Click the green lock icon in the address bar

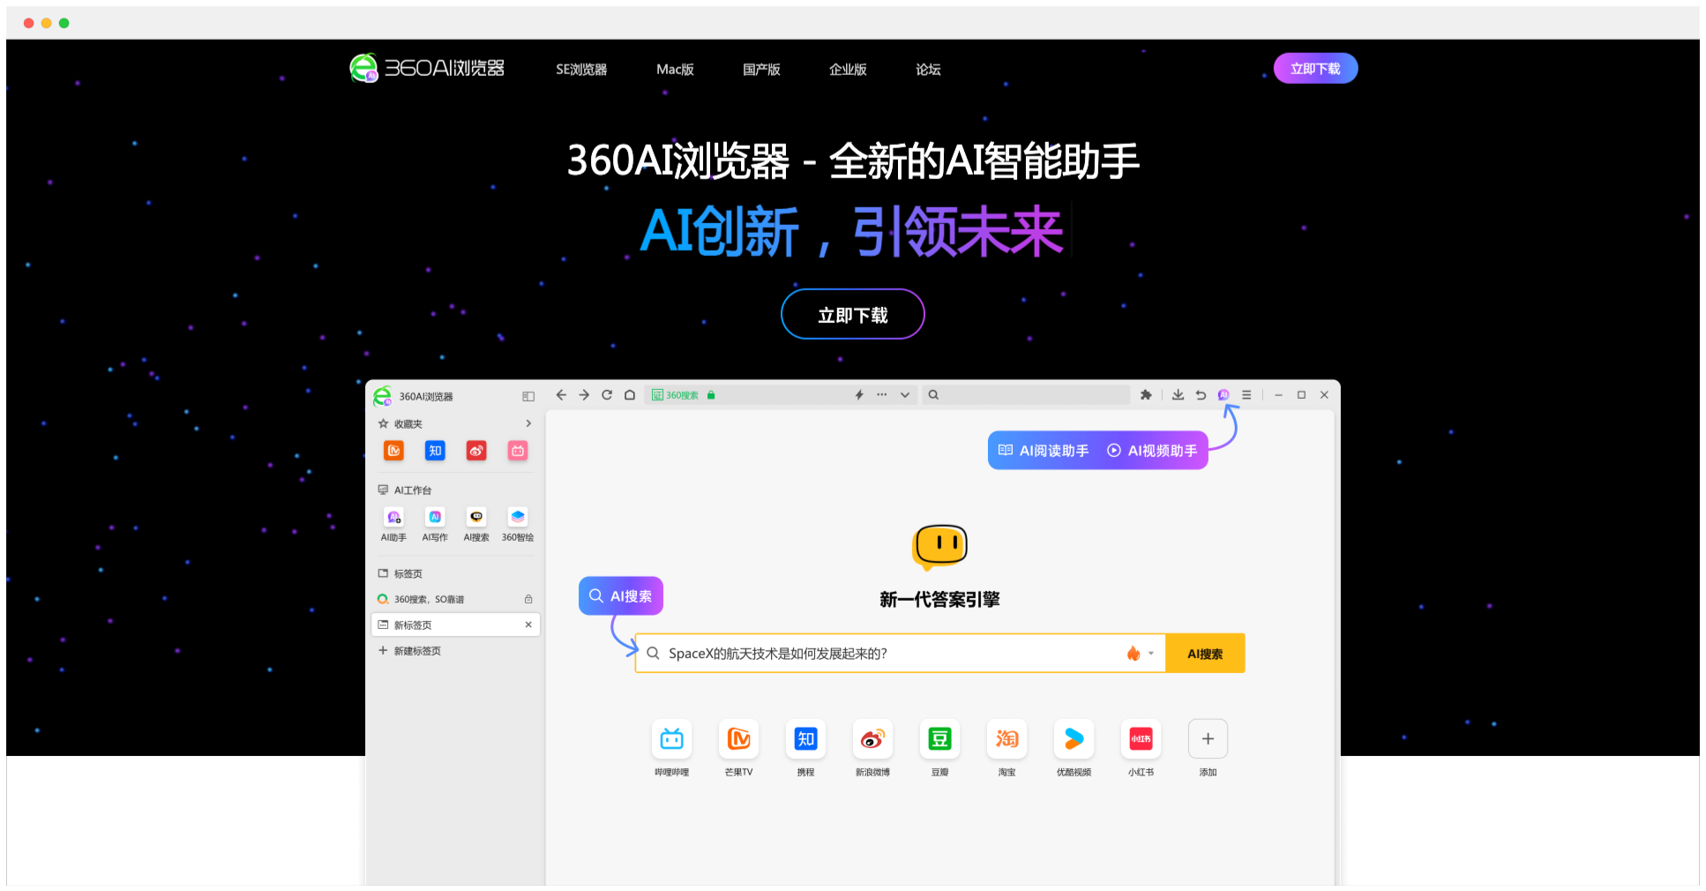[711, 395]
